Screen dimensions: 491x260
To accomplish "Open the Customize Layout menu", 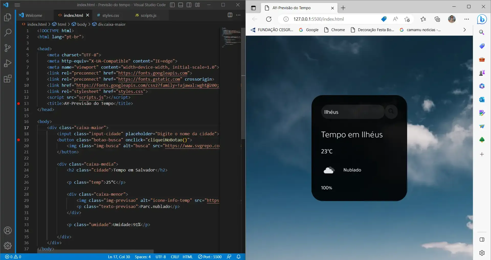I will [197, 5].
